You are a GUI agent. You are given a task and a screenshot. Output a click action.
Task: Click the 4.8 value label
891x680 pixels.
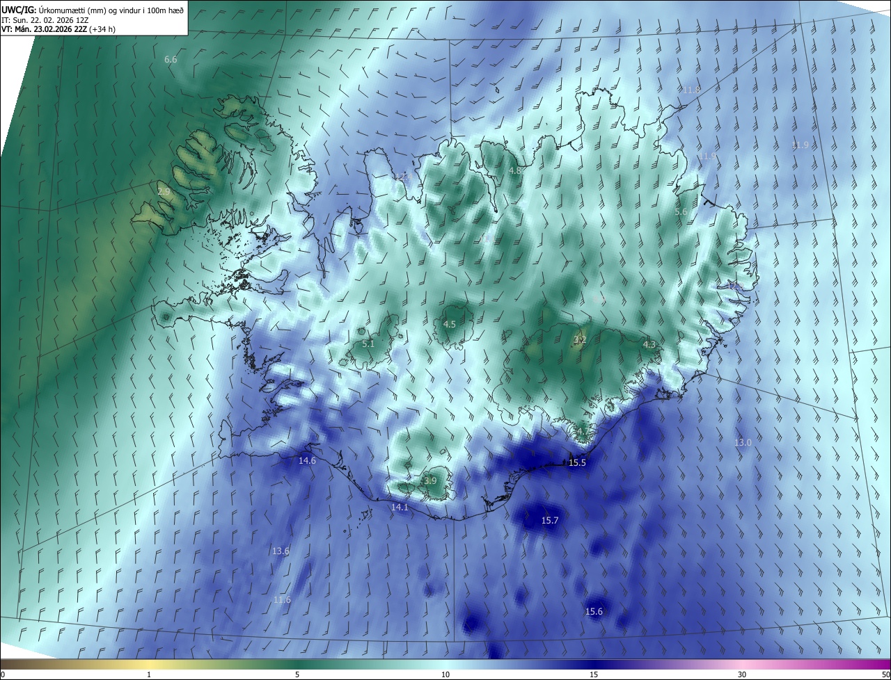pos(515,170)
